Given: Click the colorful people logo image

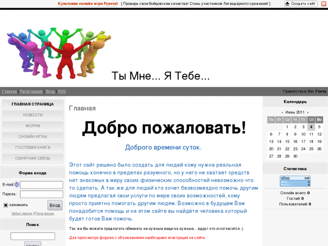Looking at the screenshot, I should click(59, 53).
